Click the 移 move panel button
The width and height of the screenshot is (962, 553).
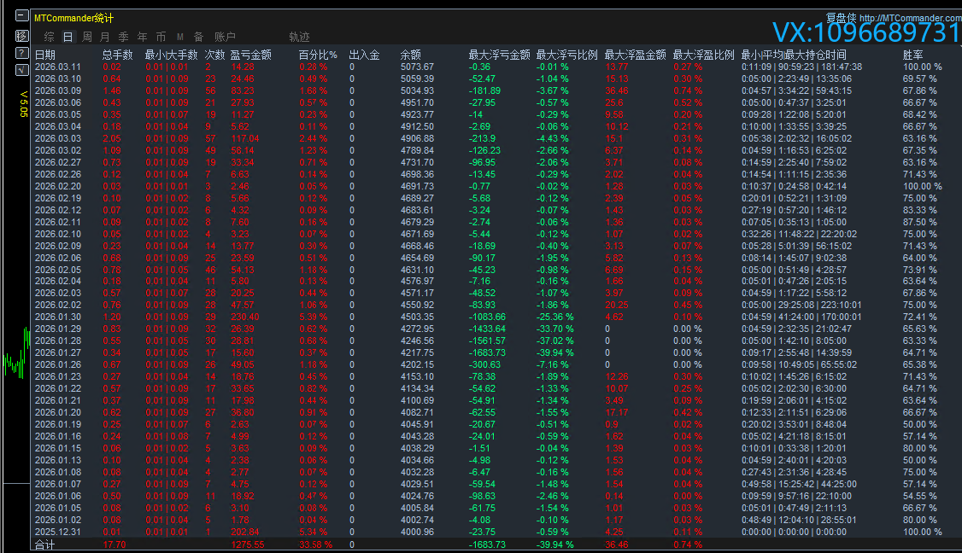pyautogui.click(x=21, y=36)
